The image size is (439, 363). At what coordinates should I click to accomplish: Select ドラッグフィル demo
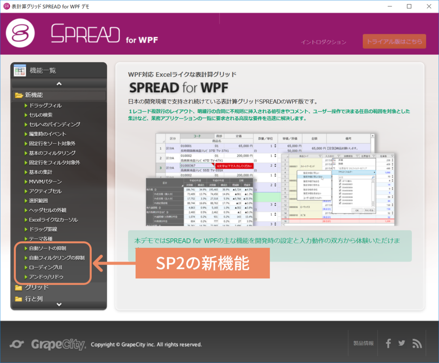(45, 105)
